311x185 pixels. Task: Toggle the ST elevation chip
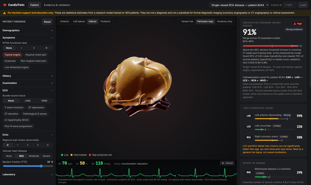pos(11,114)
